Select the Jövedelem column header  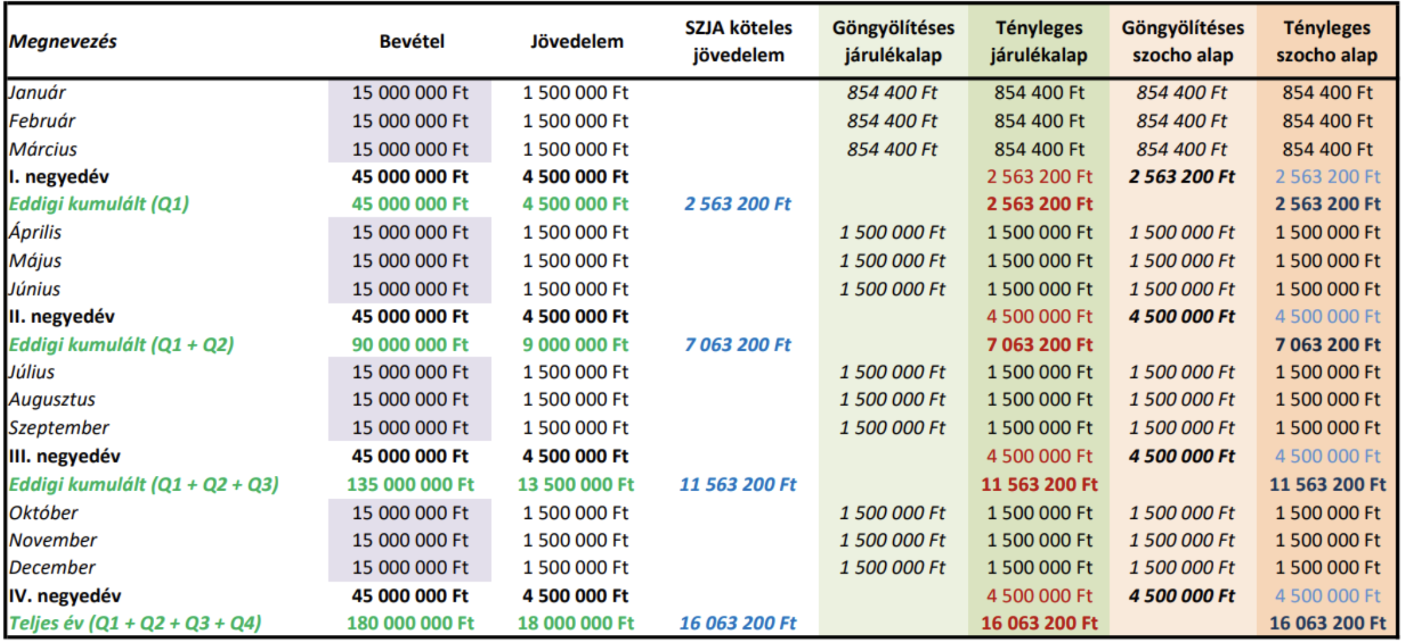pos(576,41)
